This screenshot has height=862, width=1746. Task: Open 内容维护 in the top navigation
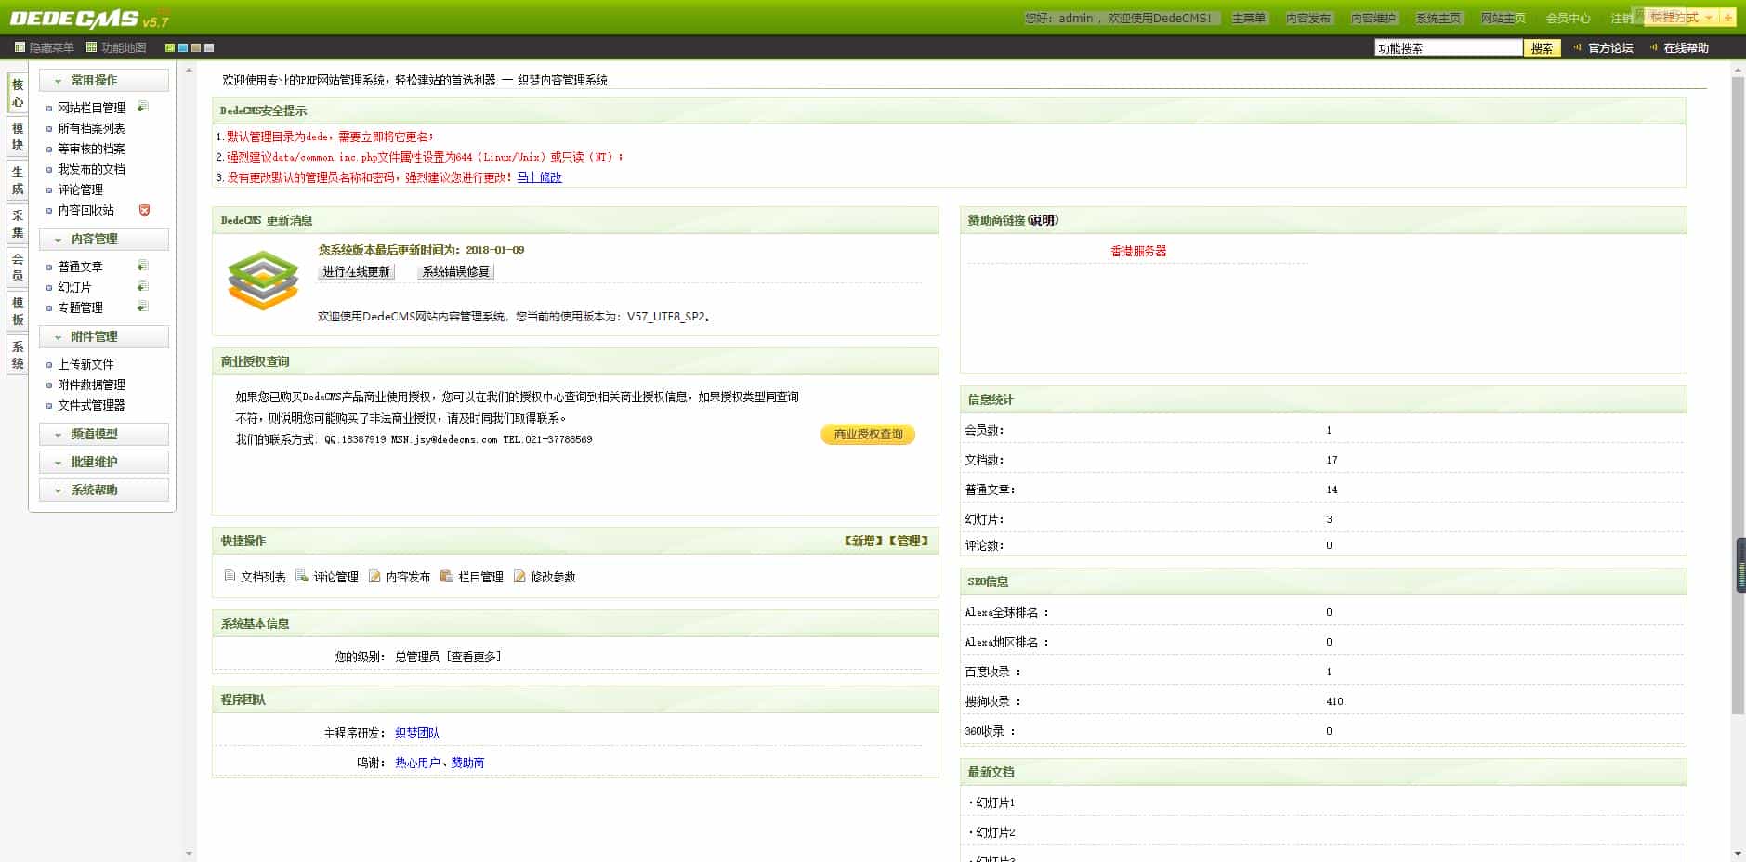pos(1373,19)
